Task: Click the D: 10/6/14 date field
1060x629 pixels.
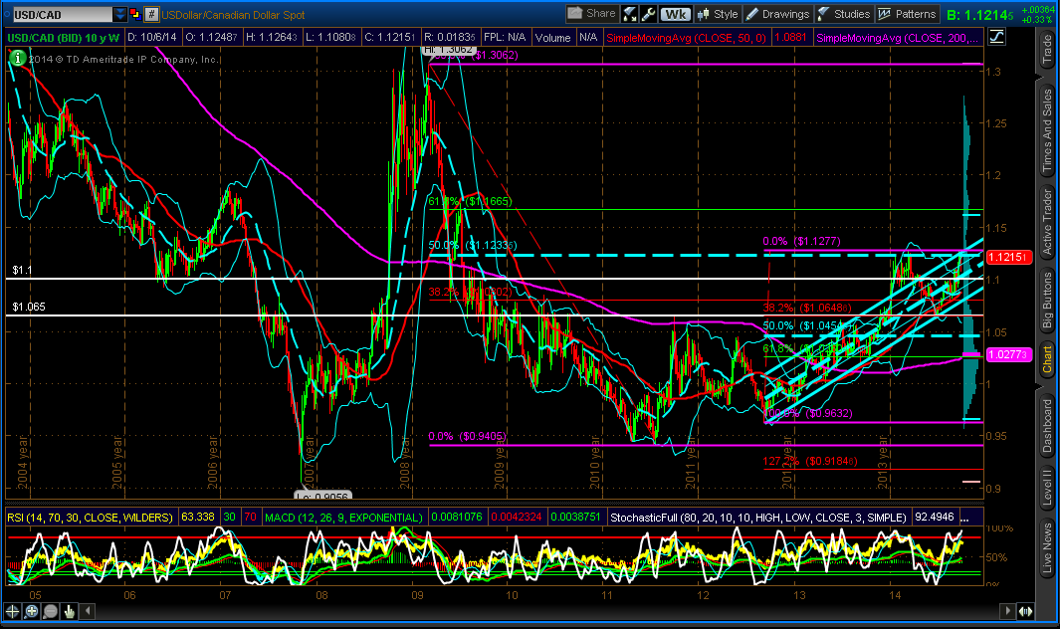Action: pos(152,37)
